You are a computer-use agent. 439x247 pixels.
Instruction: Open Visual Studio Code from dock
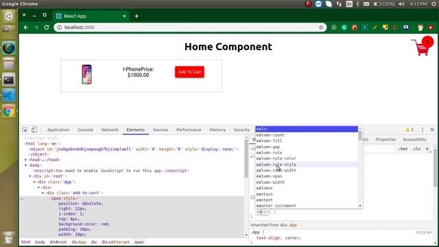pos(9,95)
